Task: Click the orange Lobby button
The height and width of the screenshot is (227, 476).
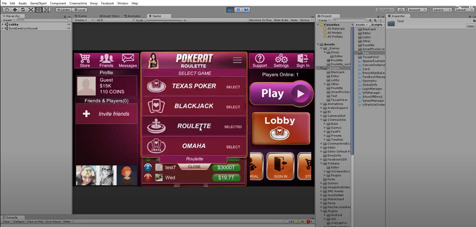Action: (x=281, y=129)
